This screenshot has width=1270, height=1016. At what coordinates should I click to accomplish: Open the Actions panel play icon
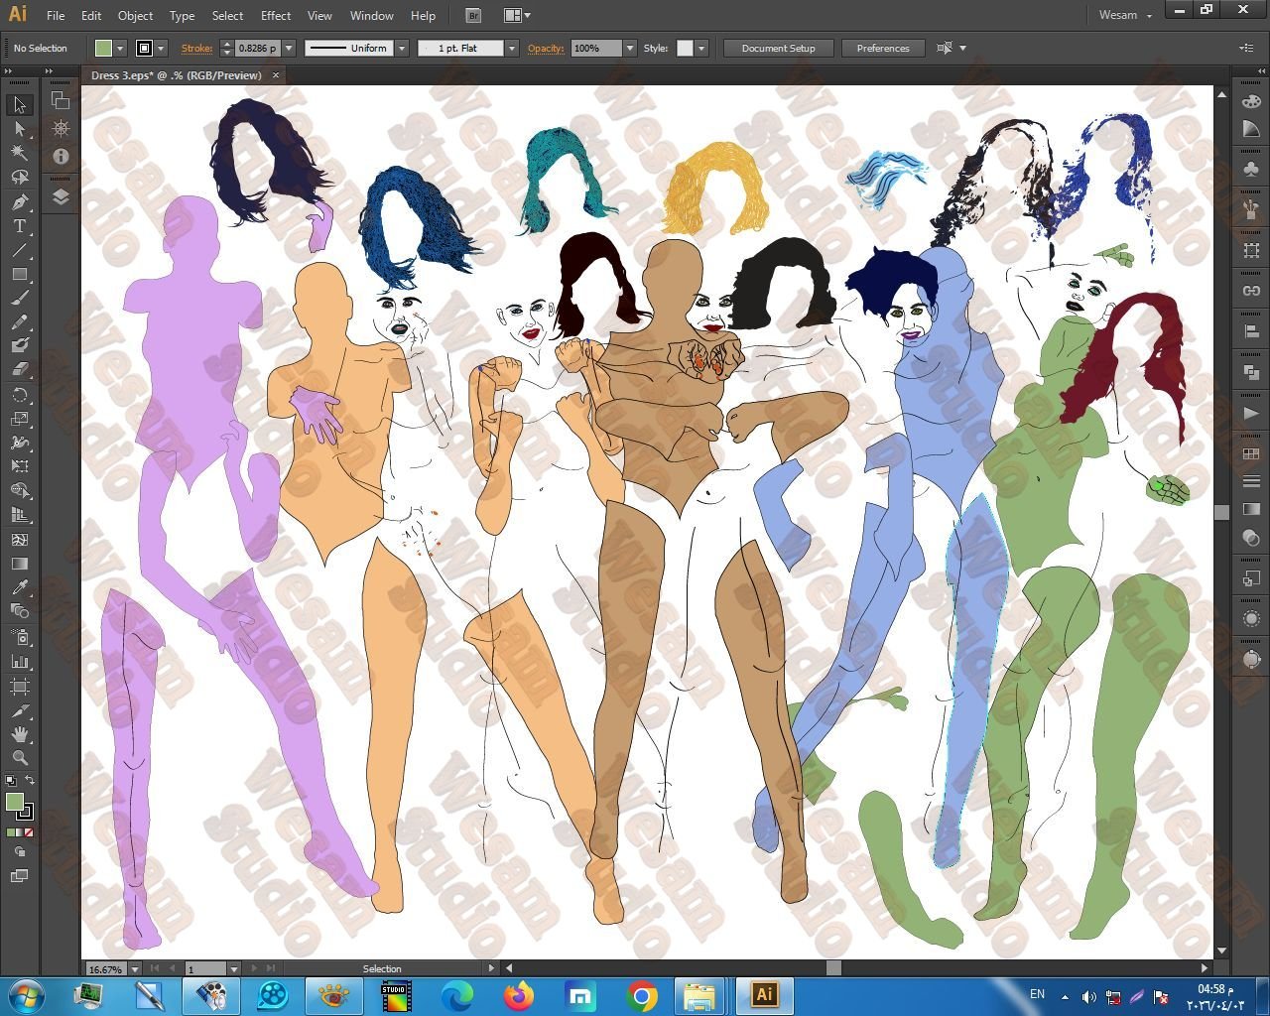1251,413
